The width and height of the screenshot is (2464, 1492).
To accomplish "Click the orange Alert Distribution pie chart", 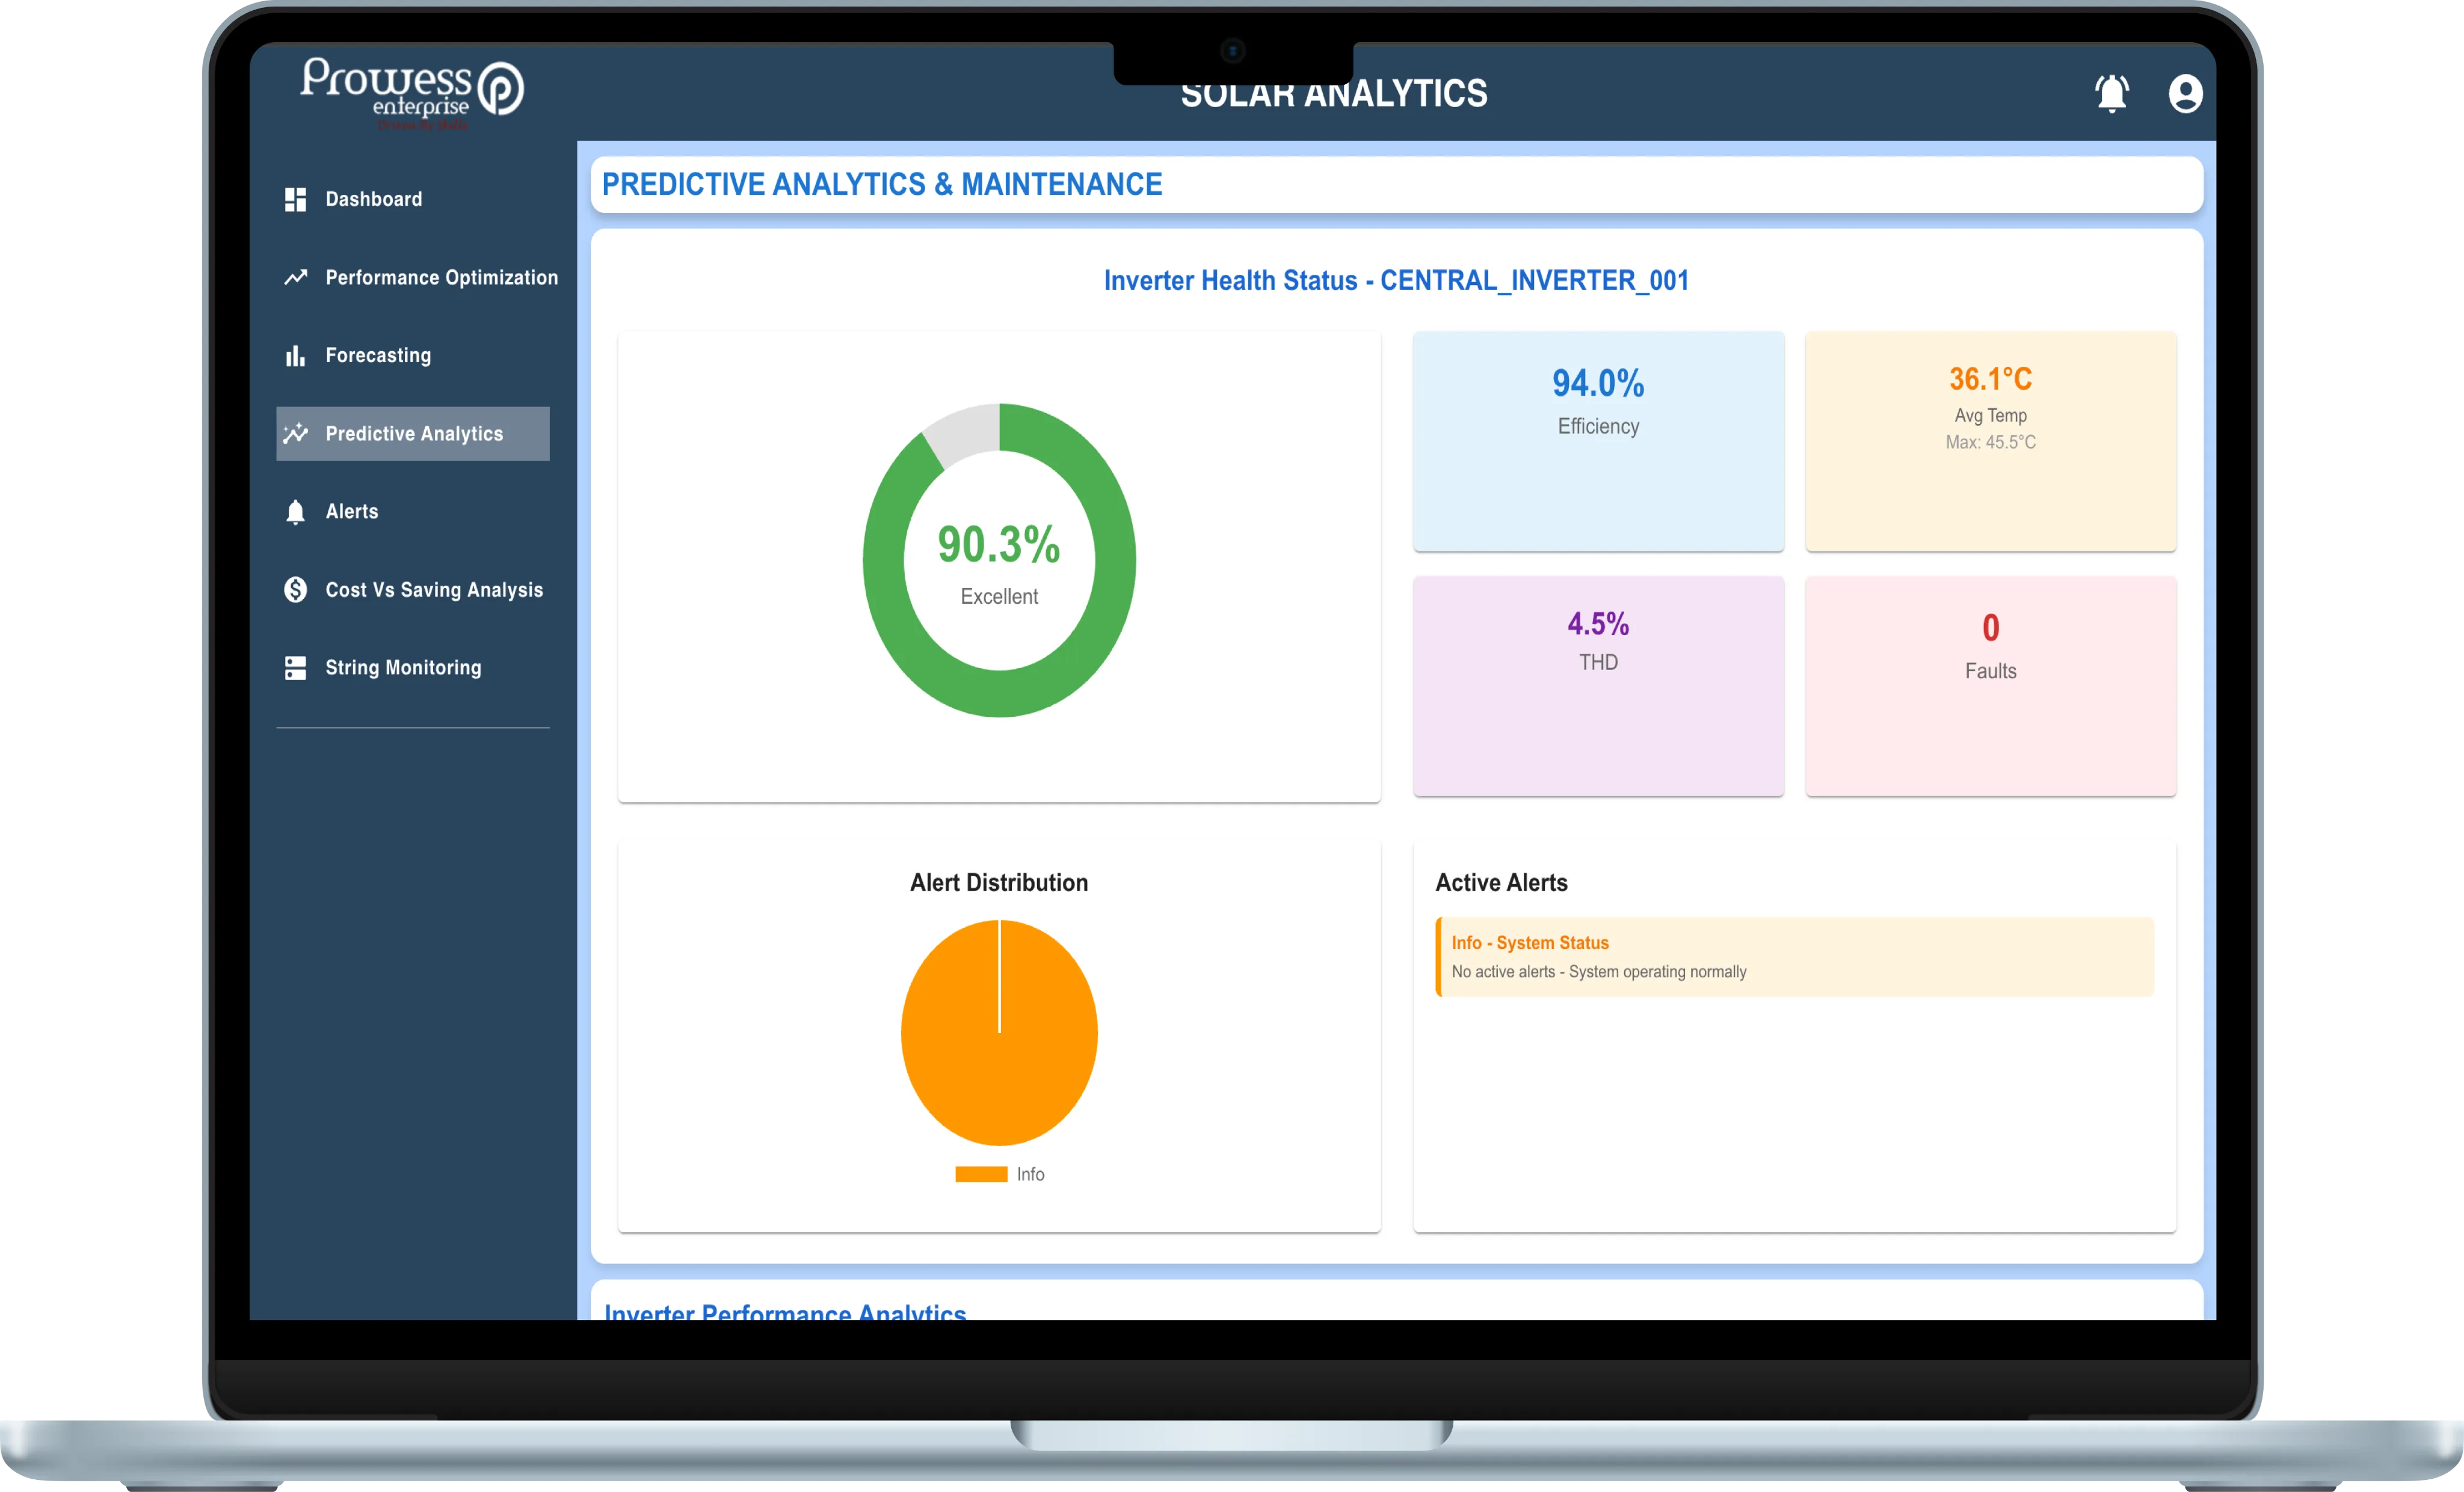I will 999,1032.
